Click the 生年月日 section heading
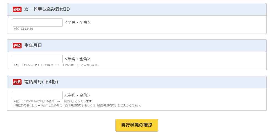This screenshot has height=134, width=273. coord(33,46)
